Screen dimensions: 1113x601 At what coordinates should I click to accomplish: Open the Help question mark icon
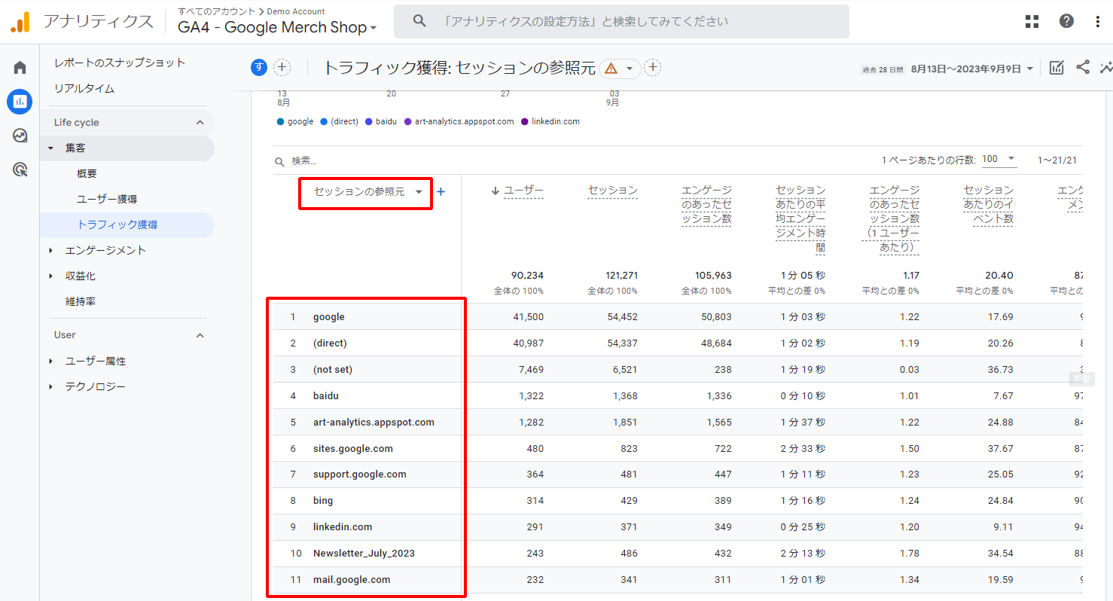pyautogui.click(x=1066, y=21)
